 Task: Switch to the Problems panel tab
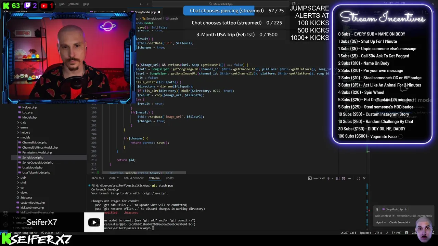[x=98, y=178]
